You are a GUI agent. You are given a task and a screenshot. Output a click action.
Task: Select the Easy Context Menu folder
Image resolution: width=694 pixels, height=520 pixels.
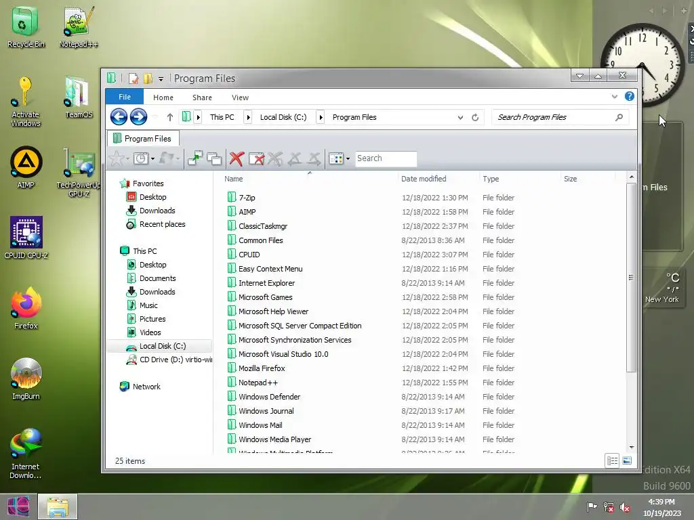pos(270,269)
